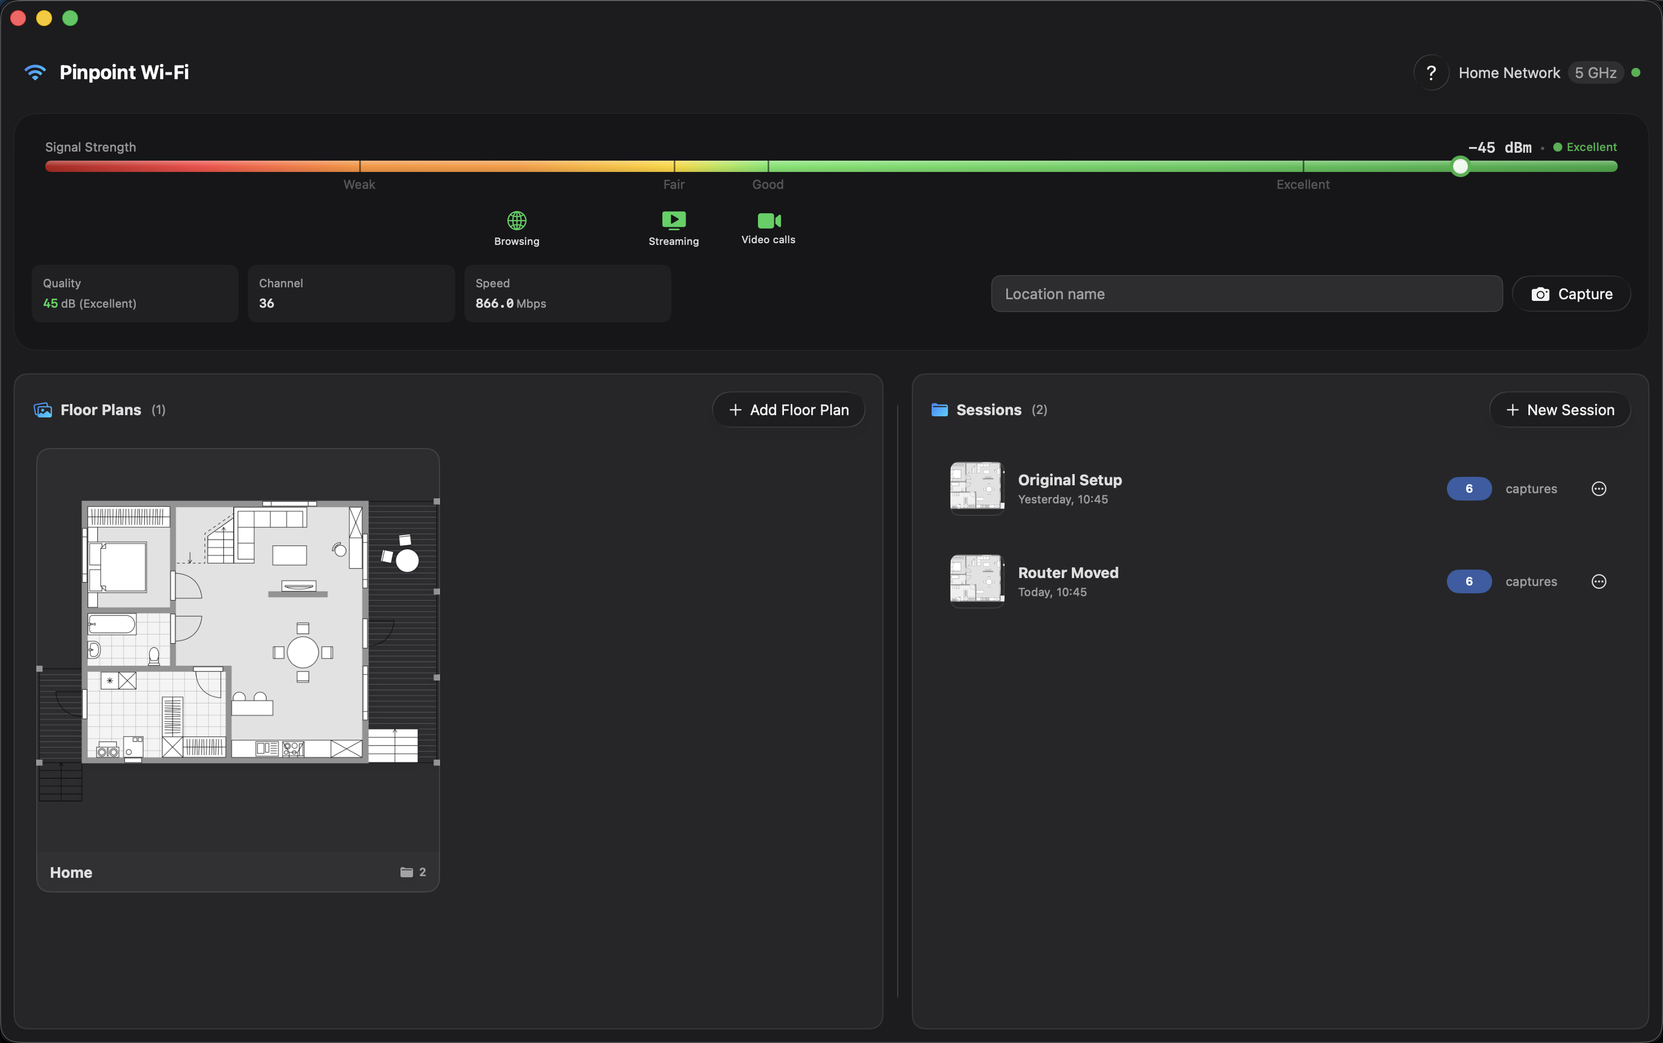Start a New Session
This screenshot has height=1043, width=1663.
(x=1559, y=411)
